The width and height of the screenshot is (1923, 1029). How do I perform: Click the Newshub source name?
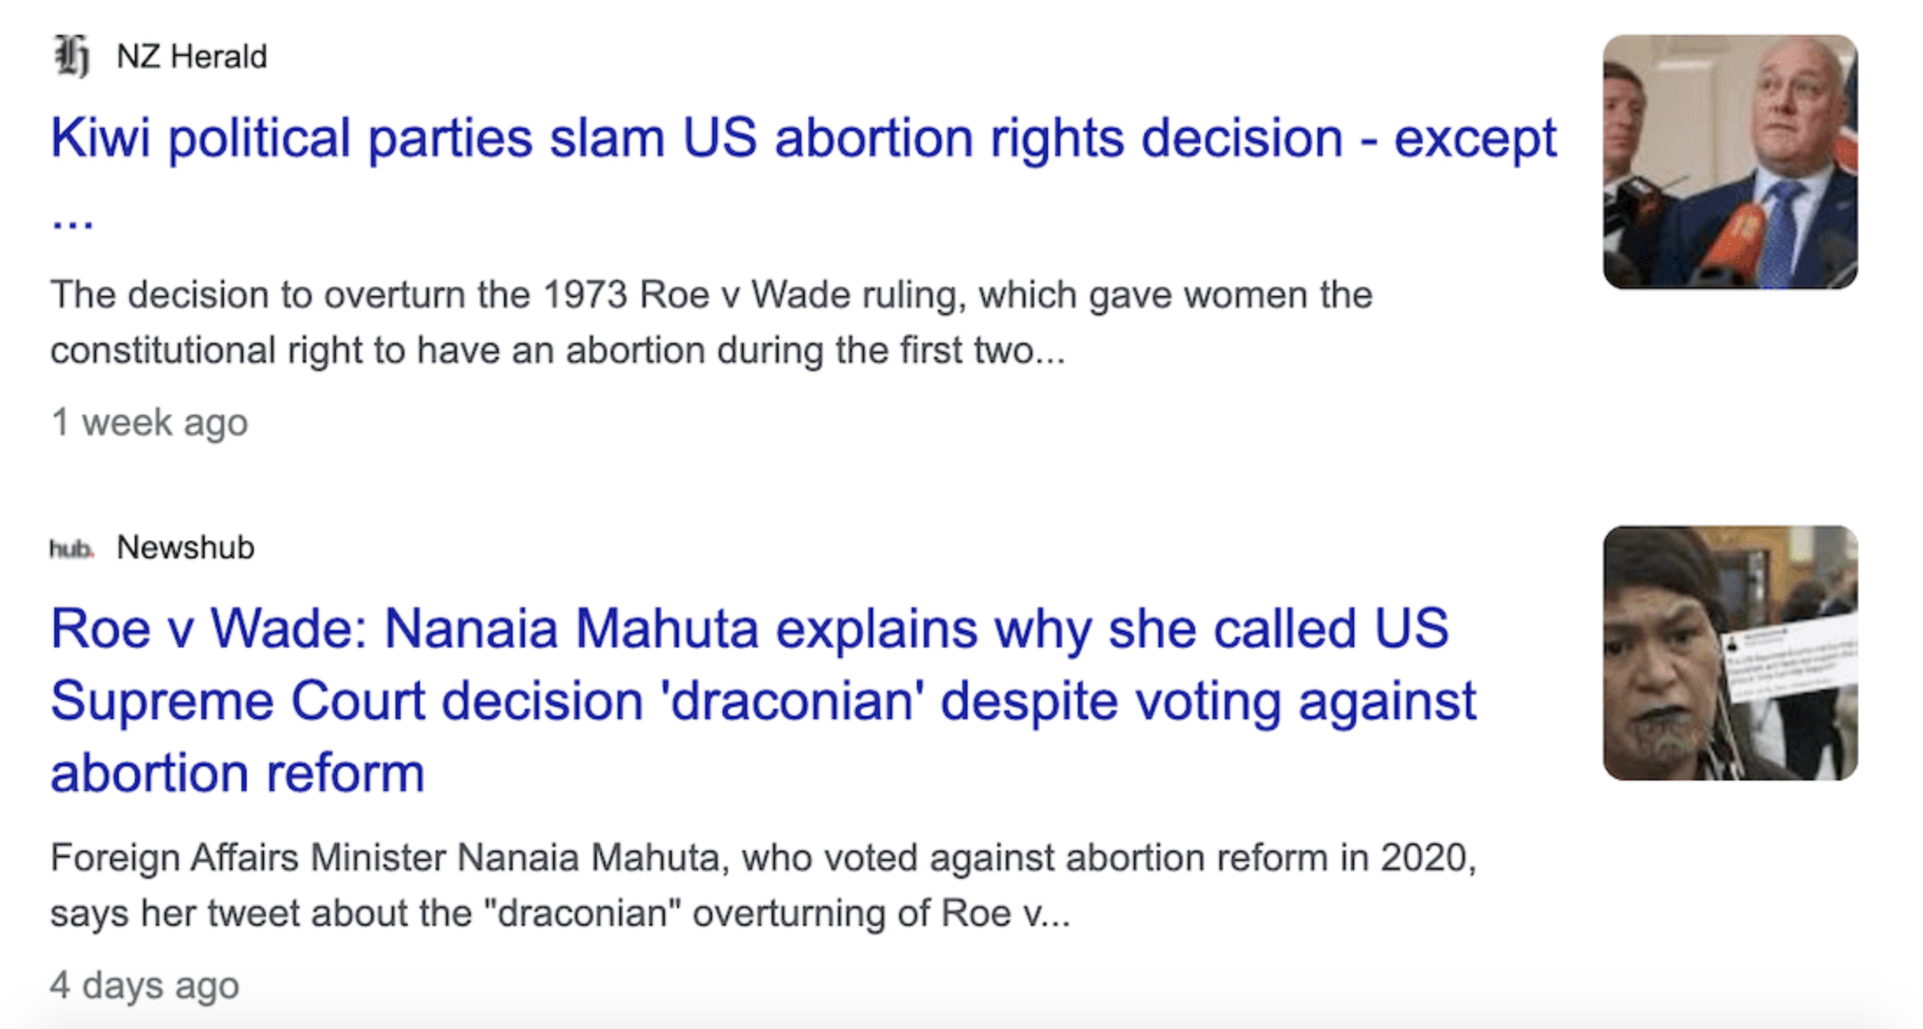pos(185,548)
